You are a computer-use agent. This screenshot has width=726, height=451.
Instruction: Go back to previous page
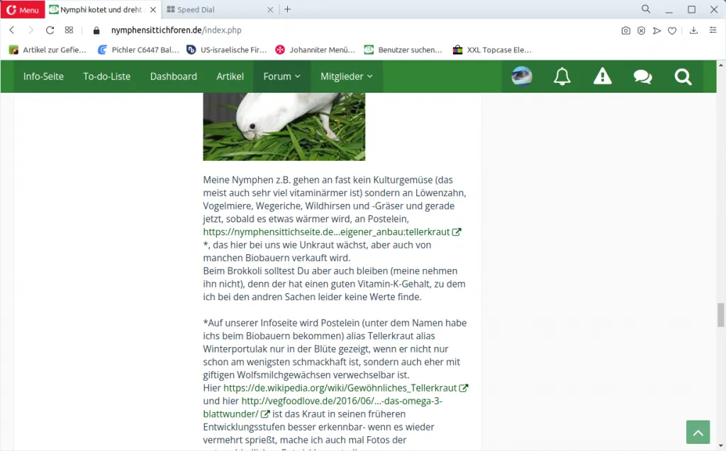coord(12,30)
